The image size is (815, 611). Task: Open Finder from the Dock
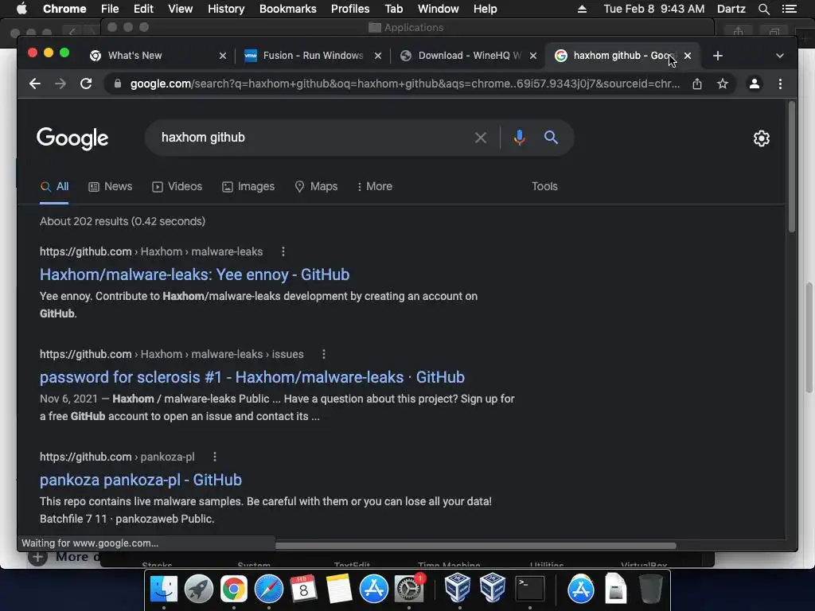[164, 589]
